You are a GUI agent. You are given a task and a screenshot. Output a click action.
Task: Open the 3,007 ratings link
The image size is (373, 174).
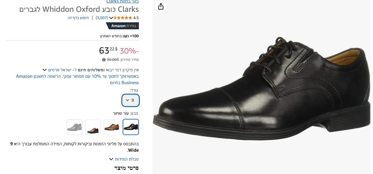(102, 18)
